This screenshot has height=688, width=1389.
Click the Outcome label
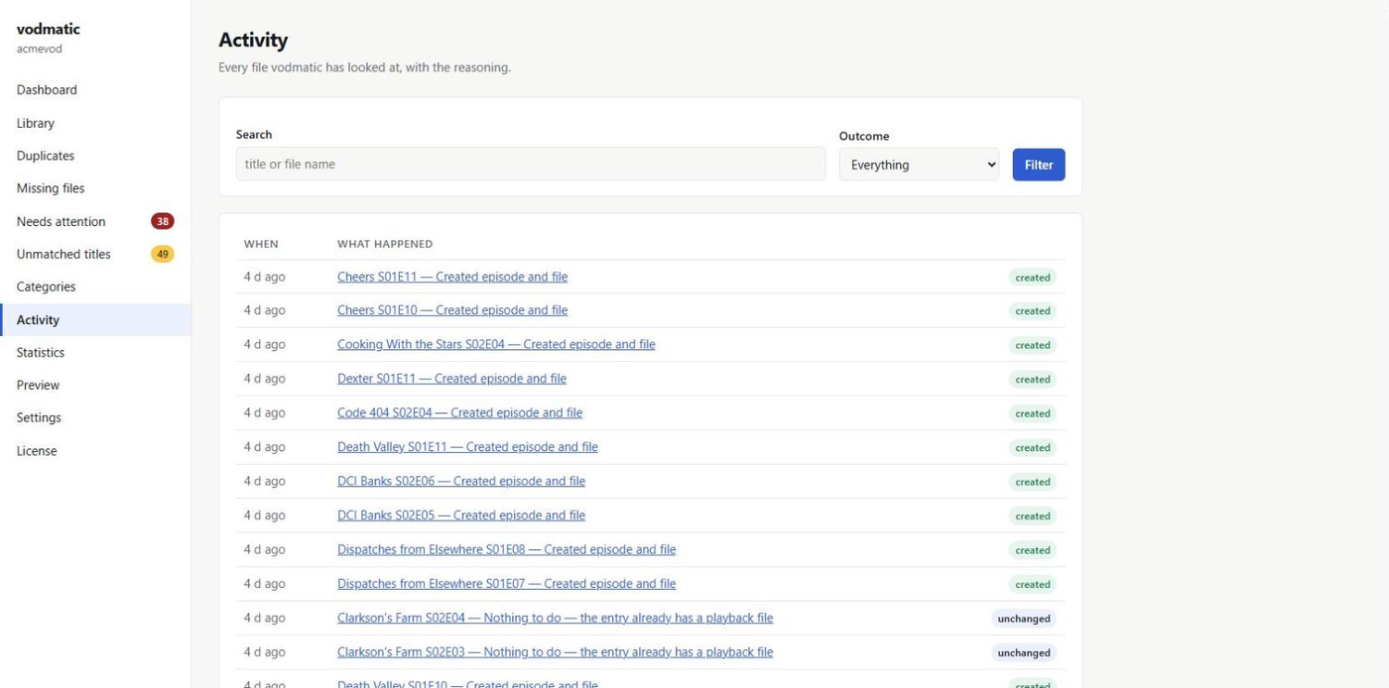[x=864, y=136]
